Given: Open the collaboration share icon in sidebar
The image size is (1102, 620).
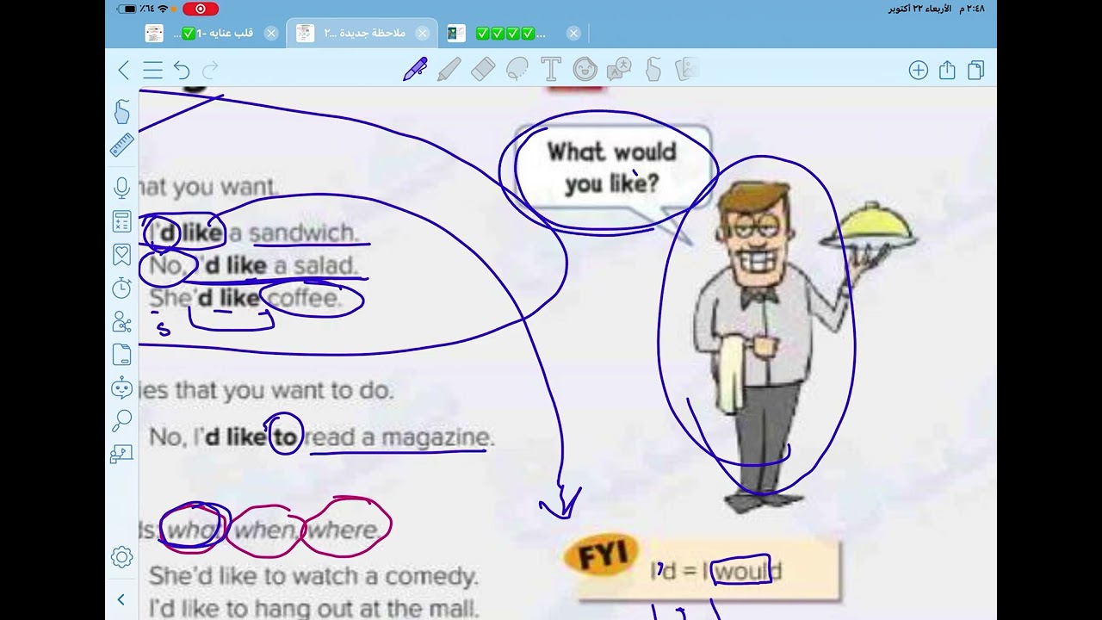Looking at the screenshot, I should tap(121, 322).
